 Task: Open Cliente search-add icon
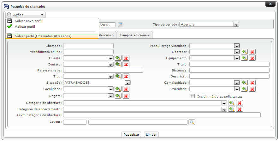[x=118, y=58]
